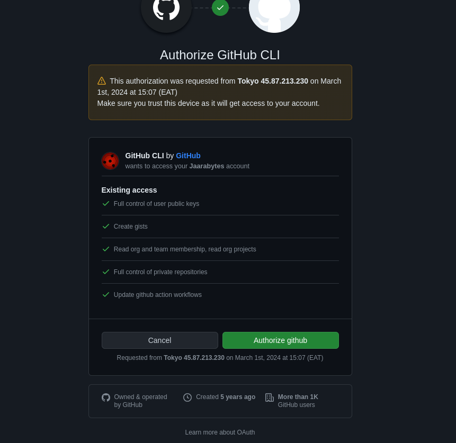456x443 pixels.
Task: Click the green checkmark connection icon
Action: (x=220, y=7)
